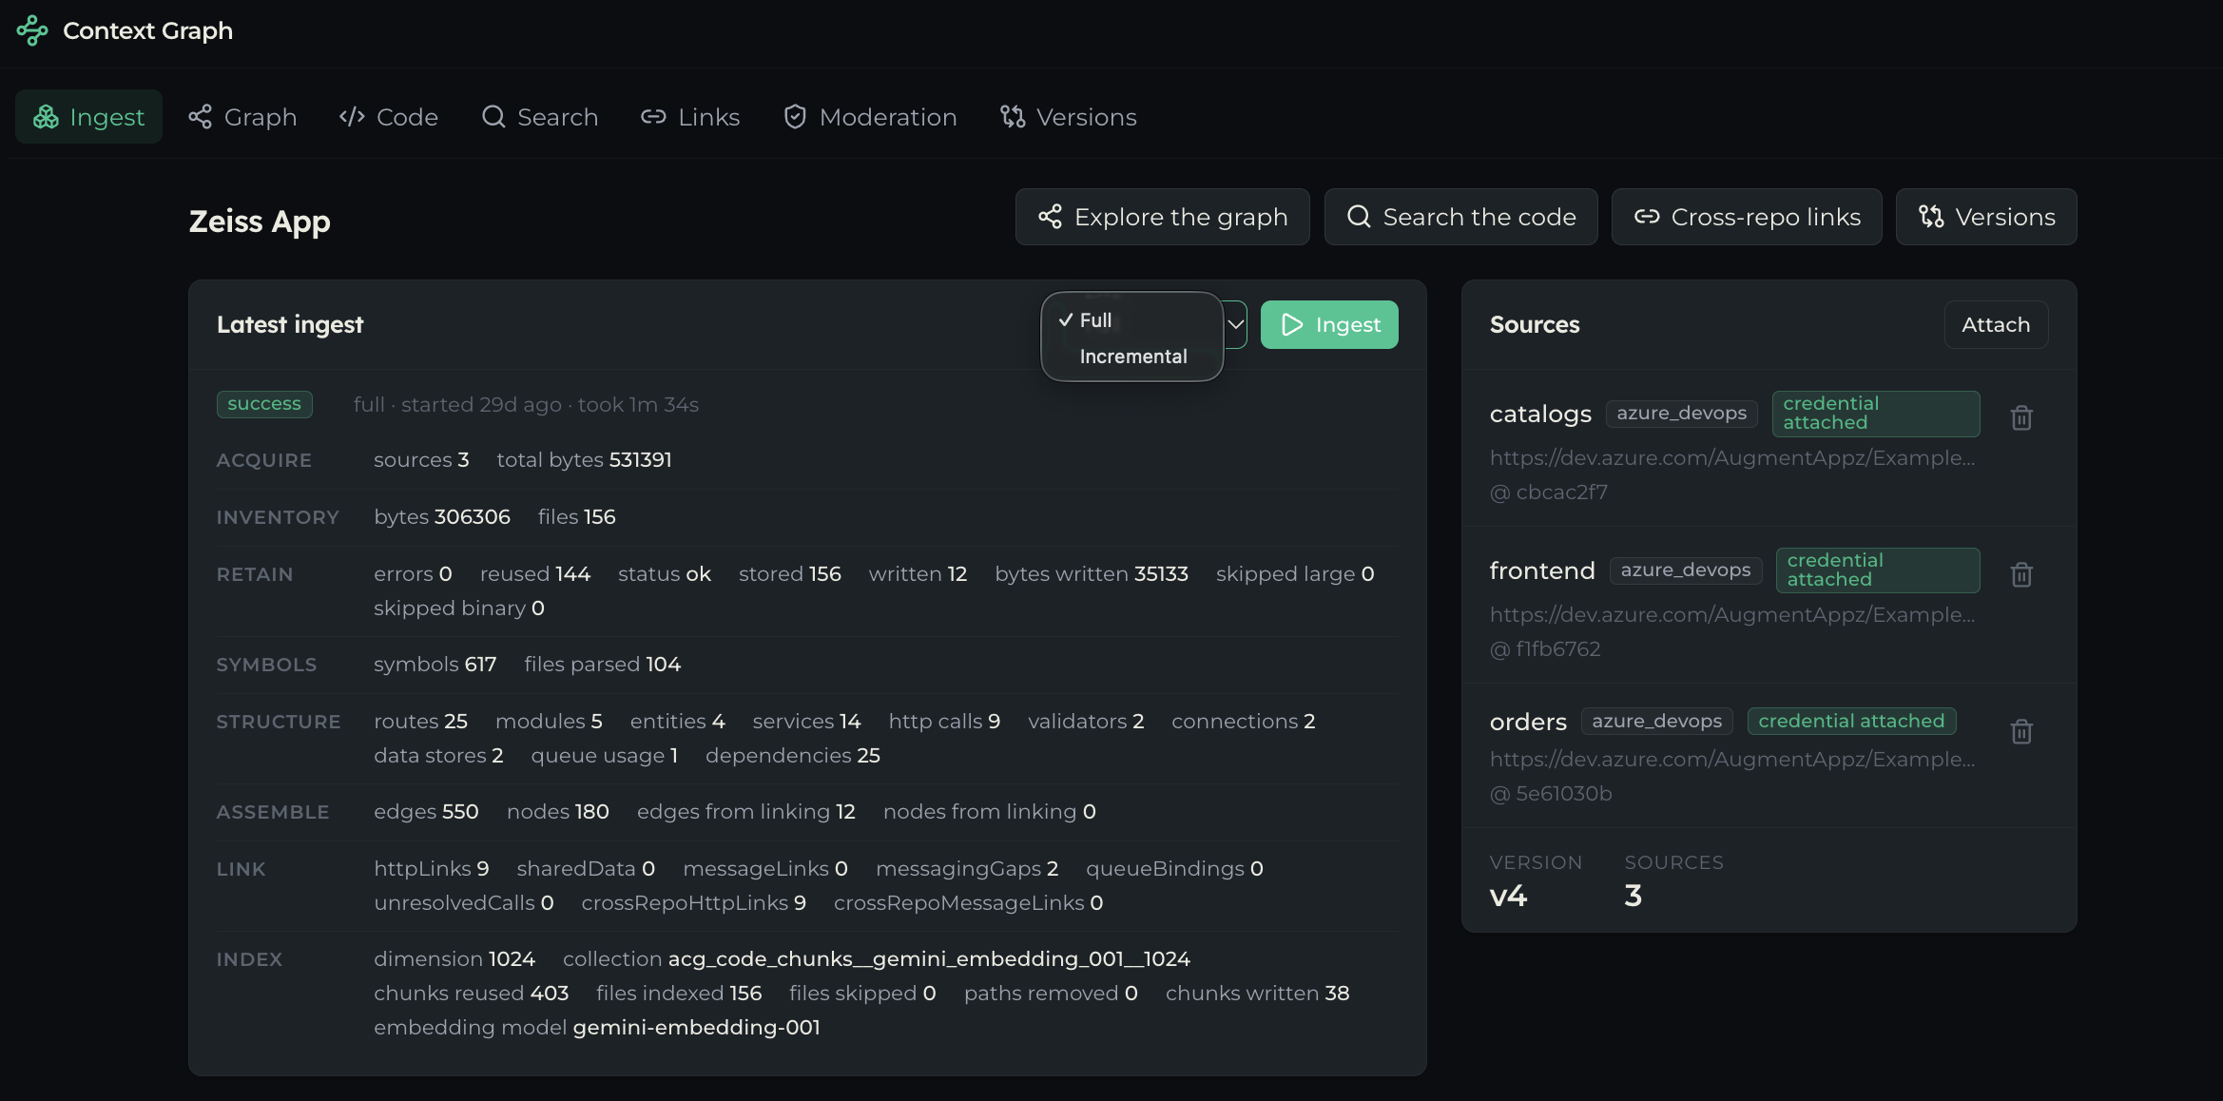Click the credential attached badge on frontend
The image size is (2223, 1101).
click(1877, 570)
